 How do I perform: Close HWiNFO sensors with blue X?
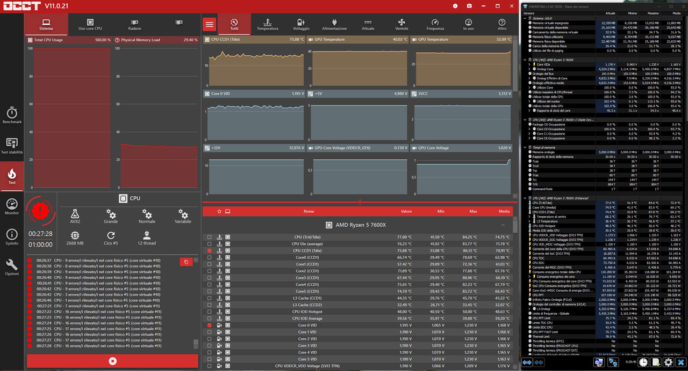tap(680, 363)
